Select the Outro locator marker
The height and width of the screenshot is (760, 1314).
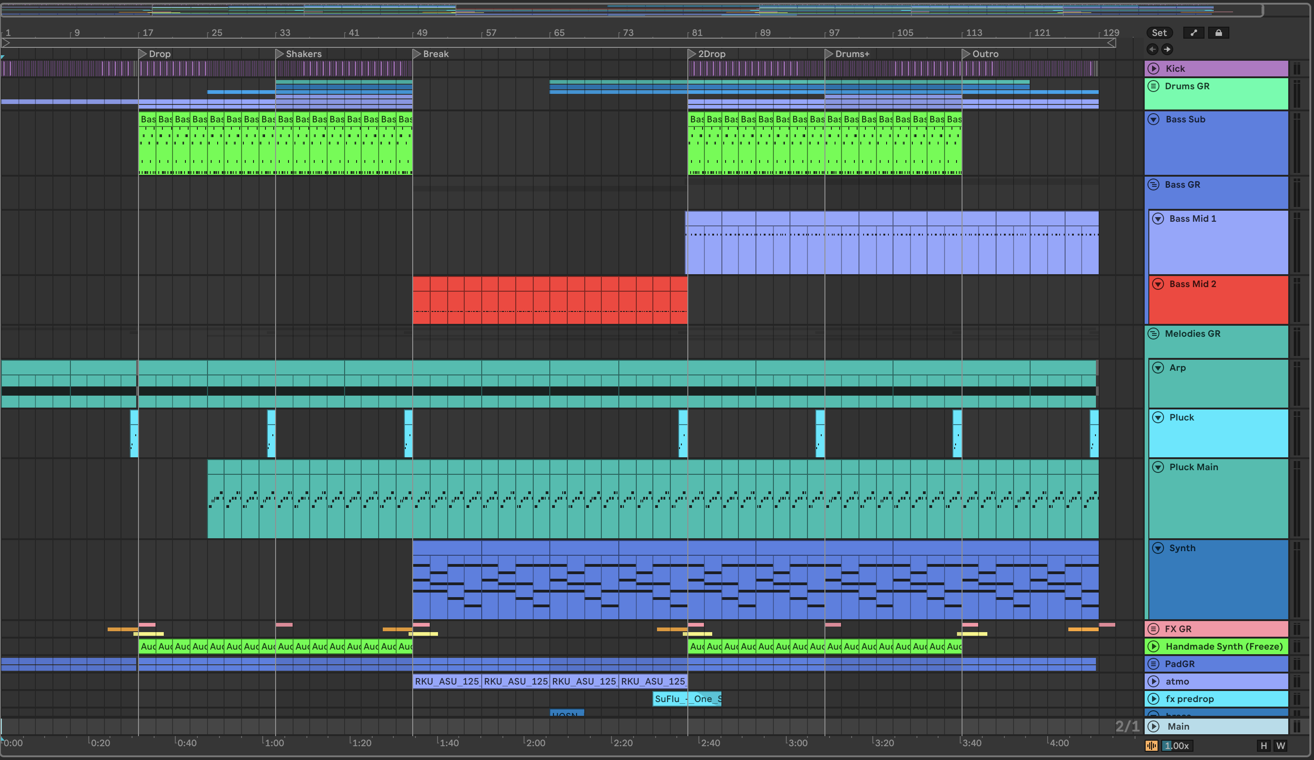[x=966, y=54]
